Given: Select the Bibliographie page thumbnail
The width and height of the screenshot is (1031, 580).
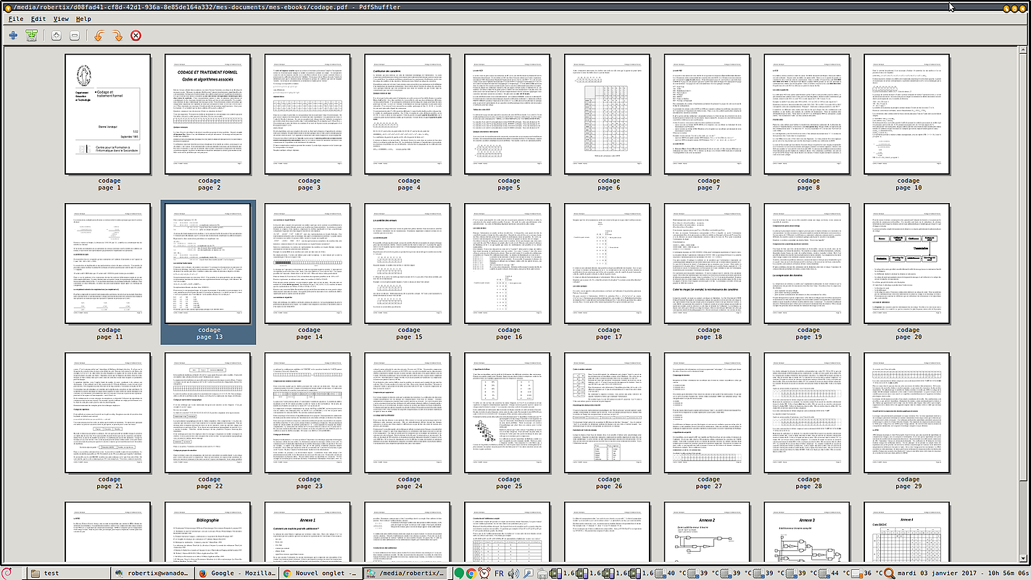Looking at the screenshot, I should [208, 533].
